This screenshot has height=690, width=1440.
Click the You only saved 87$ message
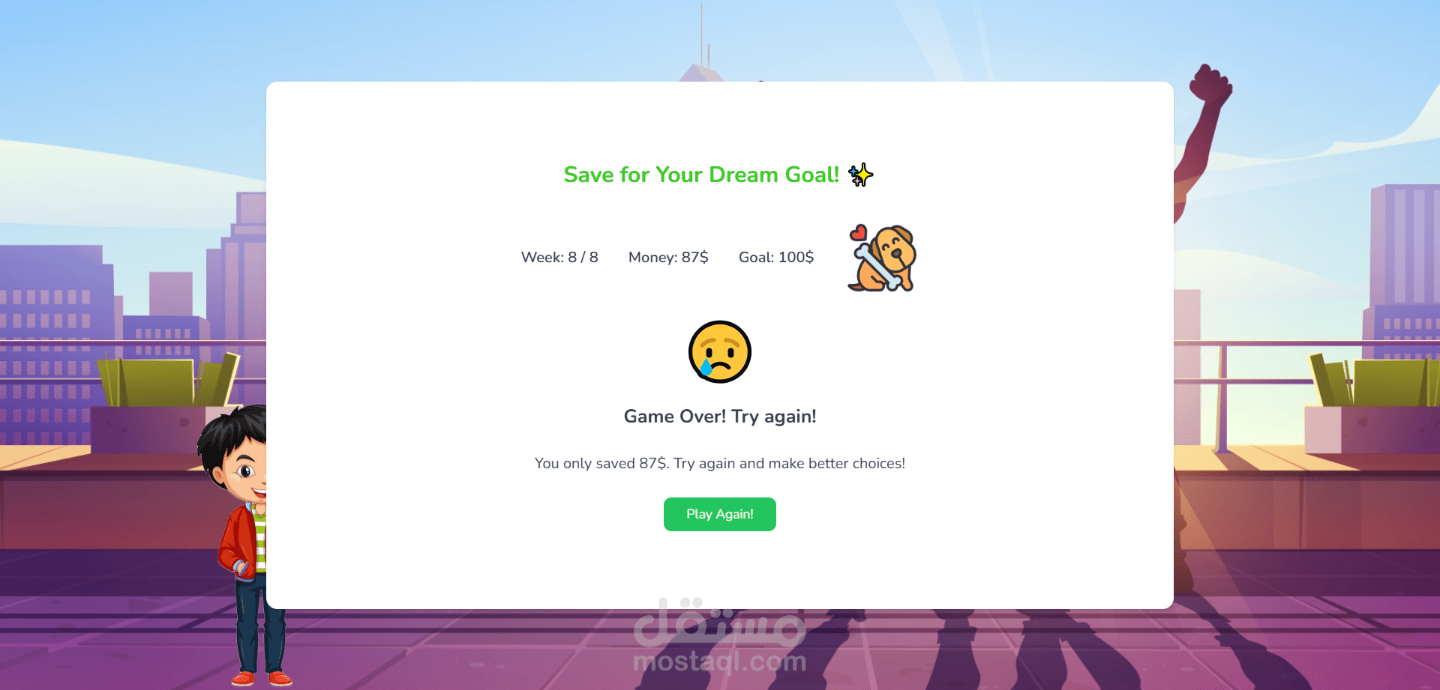point(720,463)
